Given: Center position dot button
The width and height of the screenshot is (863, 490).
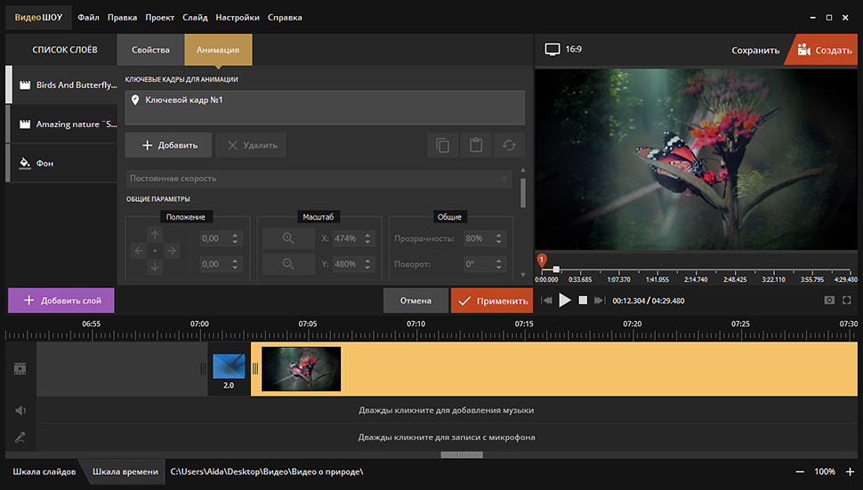Looking at the screenshot, I should [x=155, y=251].
